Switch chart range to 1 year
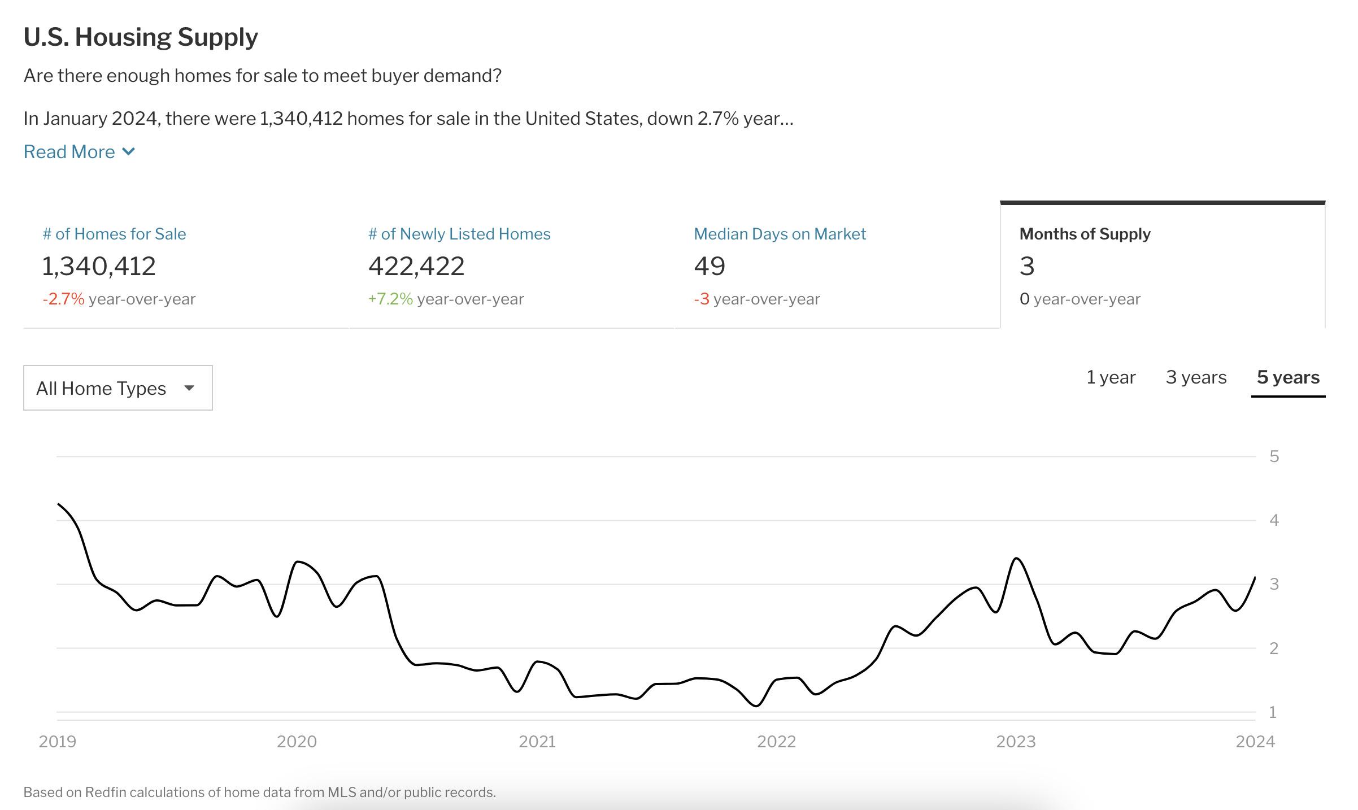 [1111, 377]
